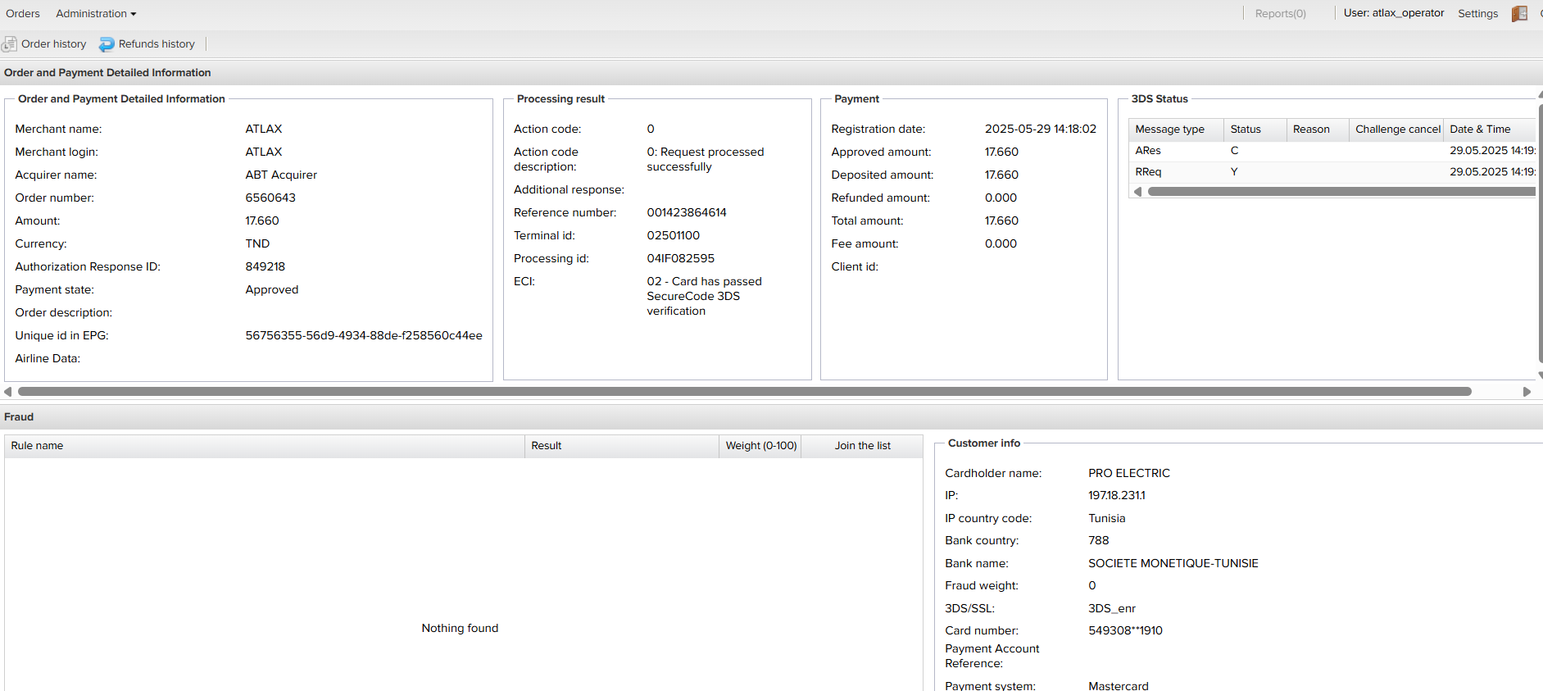Viewport: 1543px width, 691px height.
Task: Click the left arrow of main horizontal scrollbar
Action: [8, 392]
